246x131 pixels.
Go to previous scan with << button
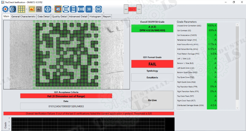tap(126, 9)
